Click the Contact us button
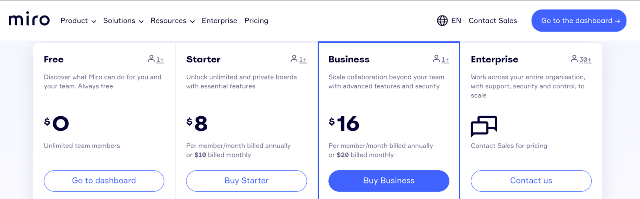Image resolution: width=640 pixels, height=199 pixels. point(531,181)
